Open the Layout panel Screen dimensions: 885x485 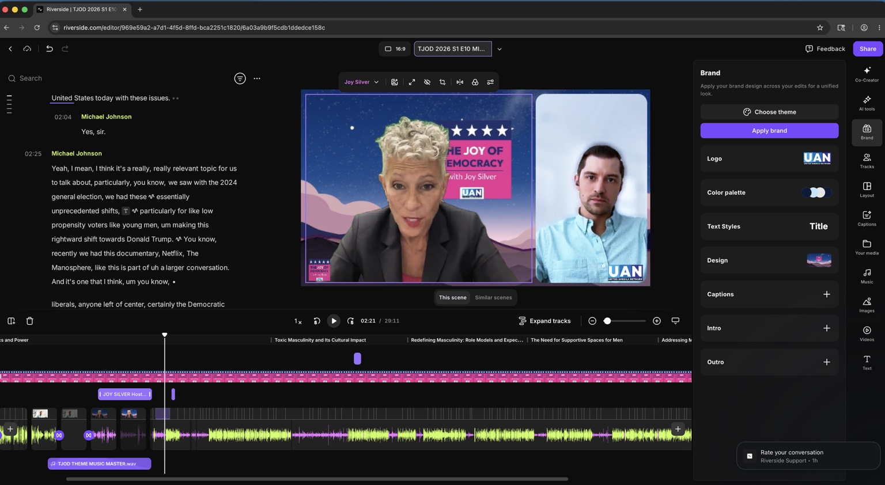[x=867, y=190]
